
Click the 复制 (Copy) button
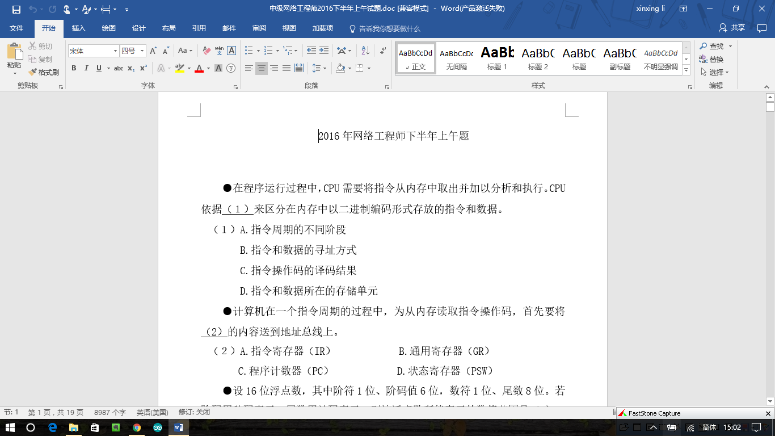pos(40,59)
